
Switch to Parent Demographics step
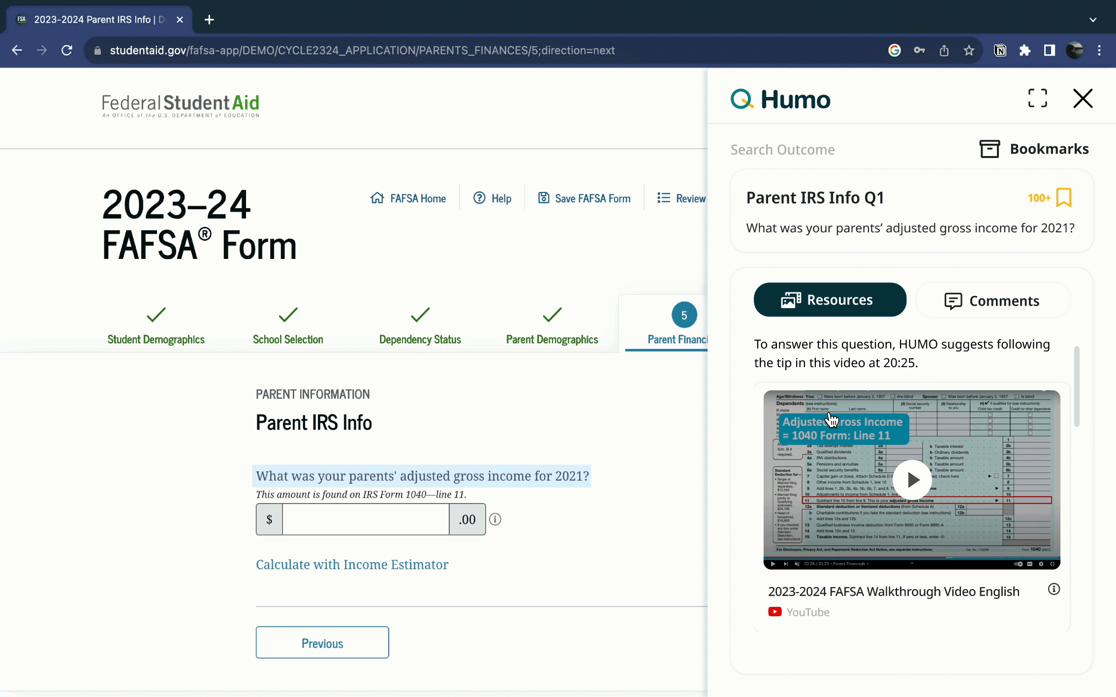(x=552, y=326)
